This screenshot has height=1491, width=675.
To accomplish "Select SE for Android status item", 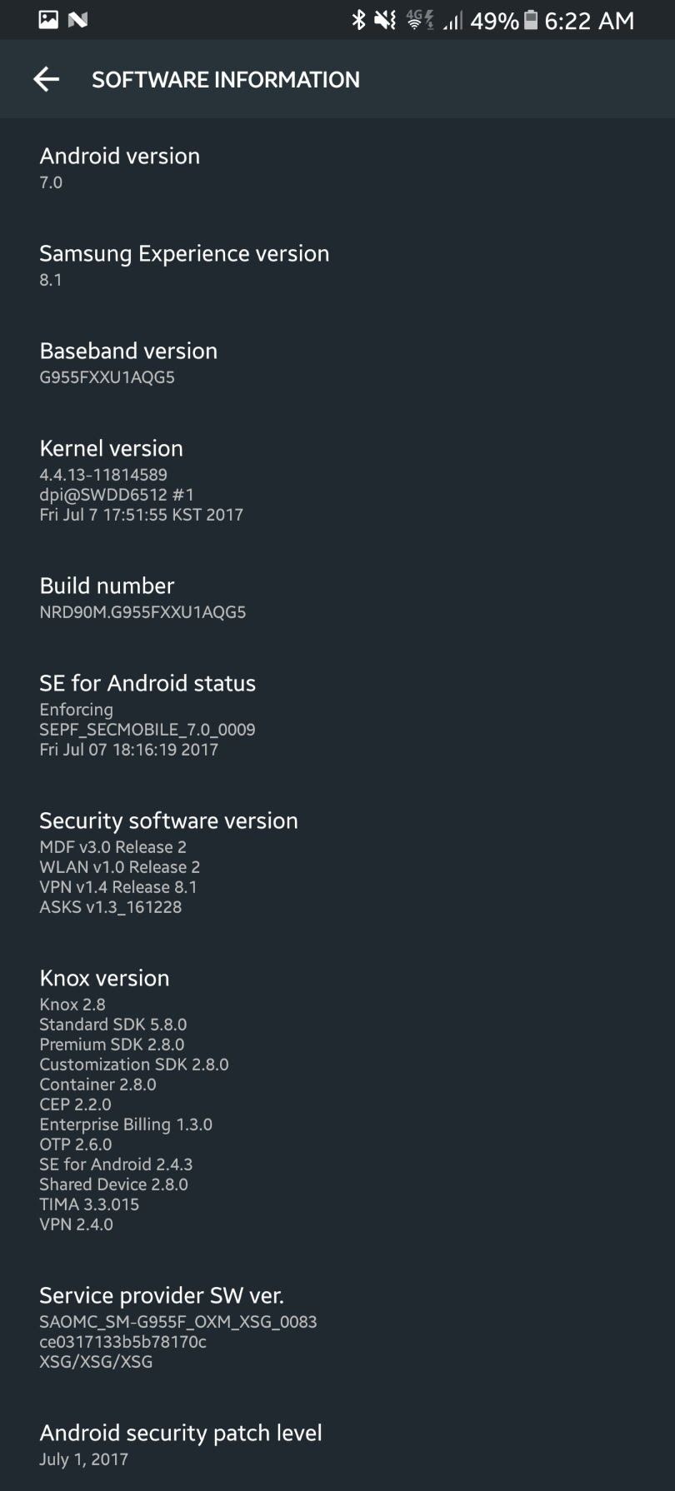I will click(147, 715).
